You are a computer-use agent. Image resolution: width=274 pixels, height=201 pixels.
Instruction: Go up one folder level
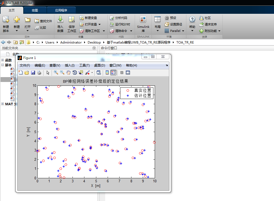(15, 42)
